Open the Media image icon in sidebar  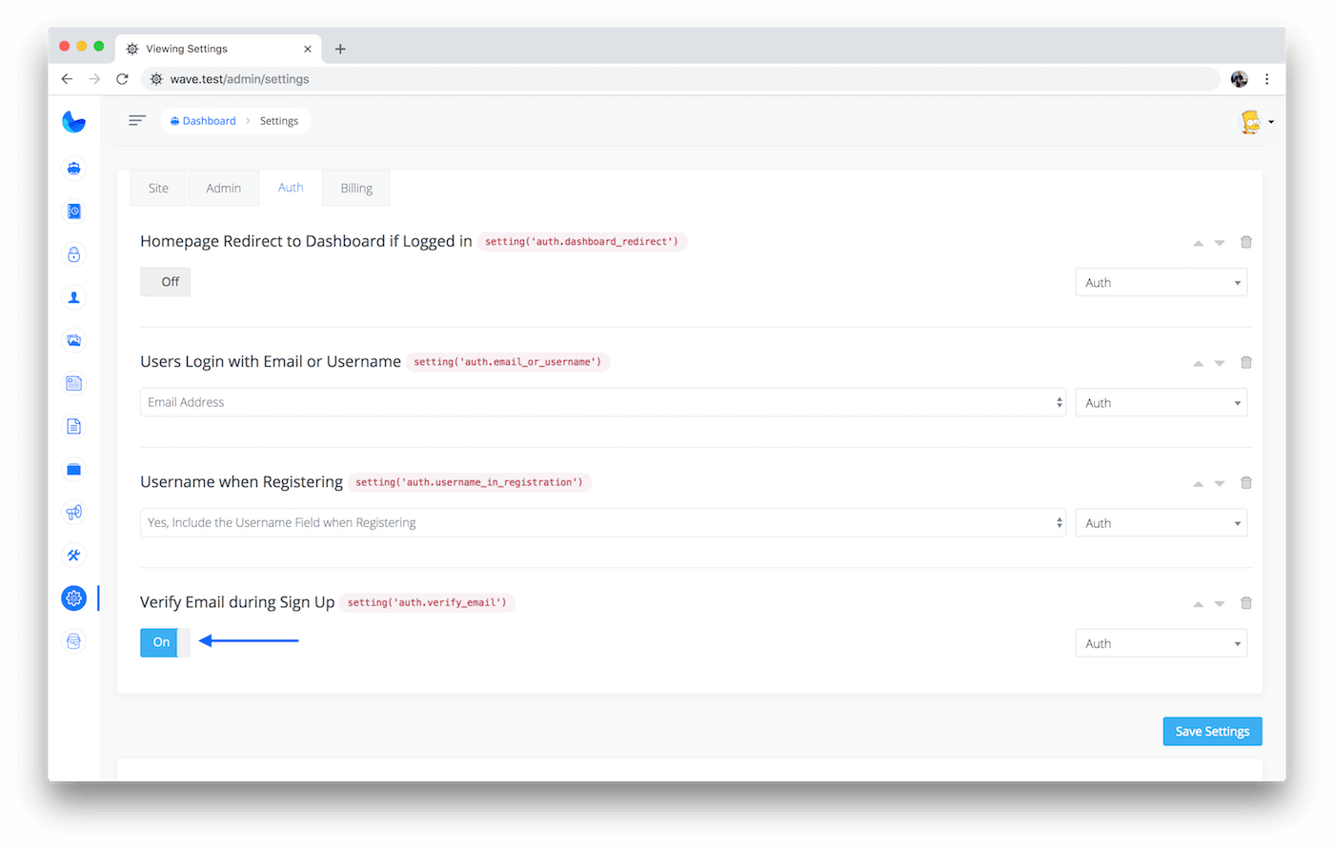(x=73, y=340)
